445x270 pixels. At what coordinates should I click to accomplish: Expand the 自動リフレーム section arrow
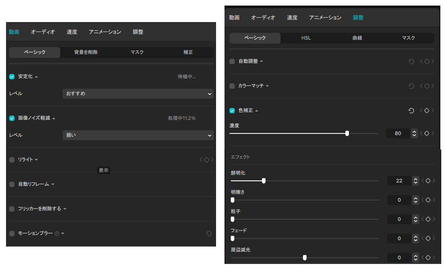point(53,184)
